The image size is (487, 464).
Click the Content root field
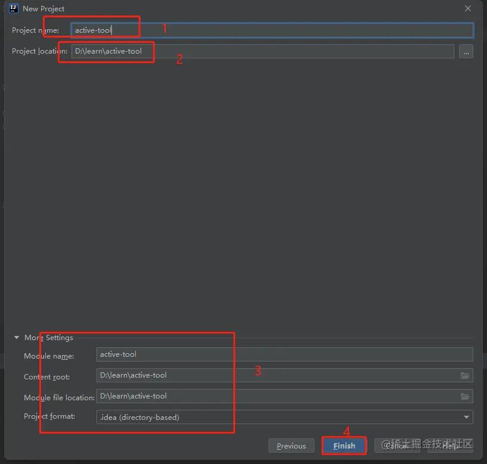[x=285, y=375]
